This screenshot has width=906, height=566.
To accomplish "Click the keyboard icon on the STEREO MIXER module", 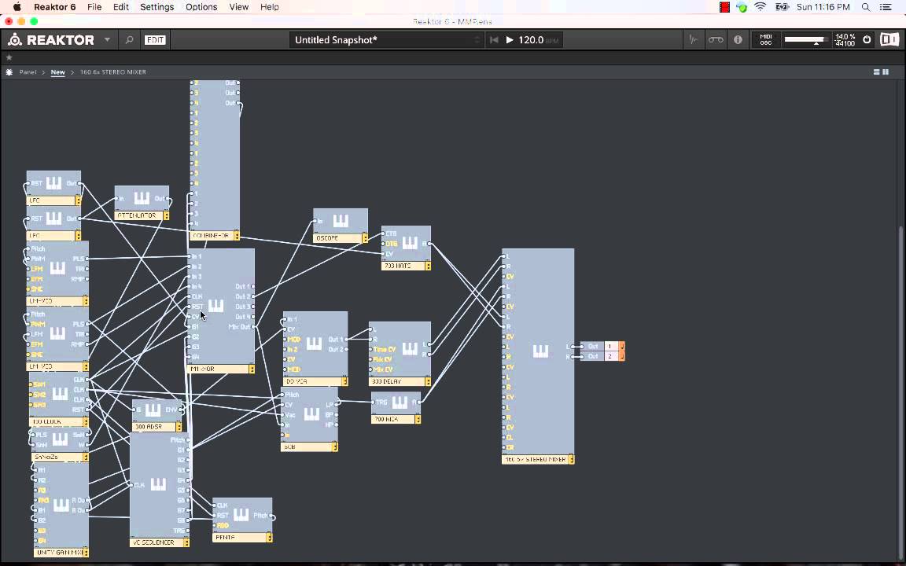I will 540,351.
